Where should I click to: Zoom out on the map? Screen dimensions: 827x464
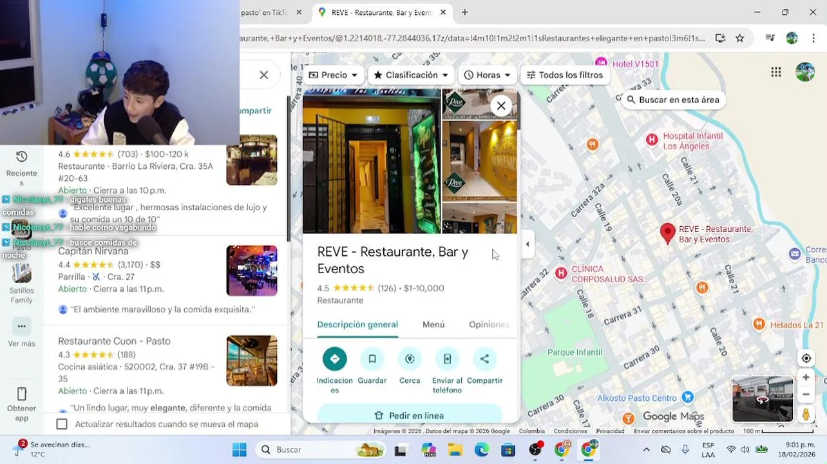pos(806,394)
